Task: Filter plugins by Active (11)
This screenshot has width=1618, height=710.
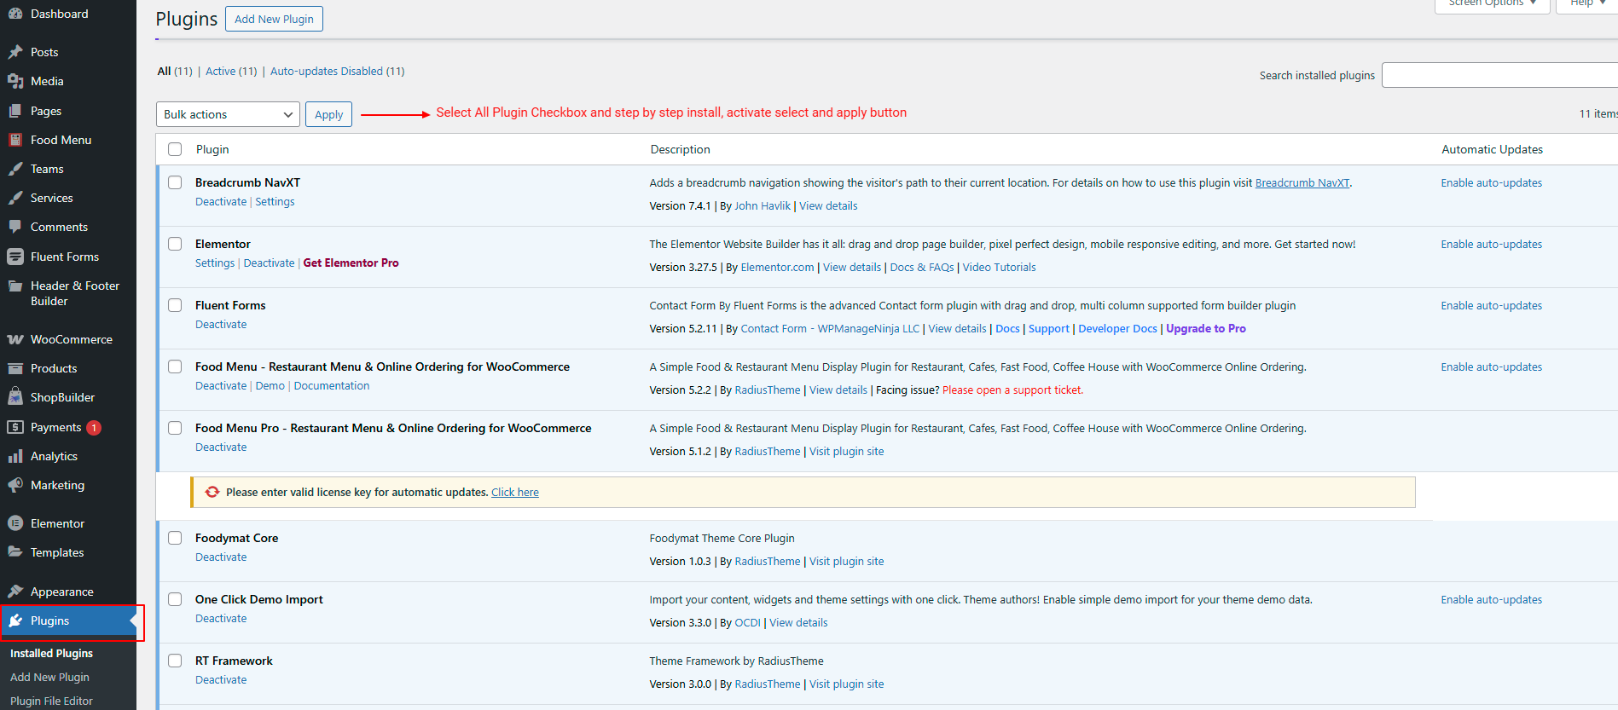Action: pos(231,71)
